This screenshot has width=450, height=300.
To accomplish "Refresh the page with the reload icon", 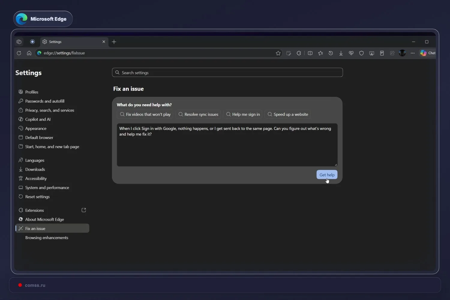I will point(19,53).
